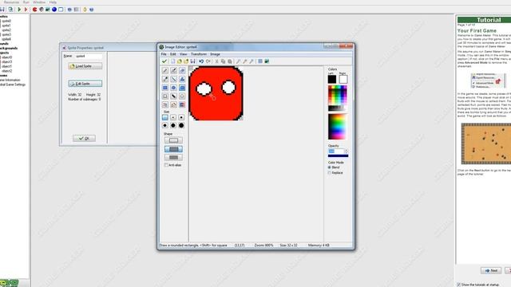Open the View menu in Image Editor

184,54
